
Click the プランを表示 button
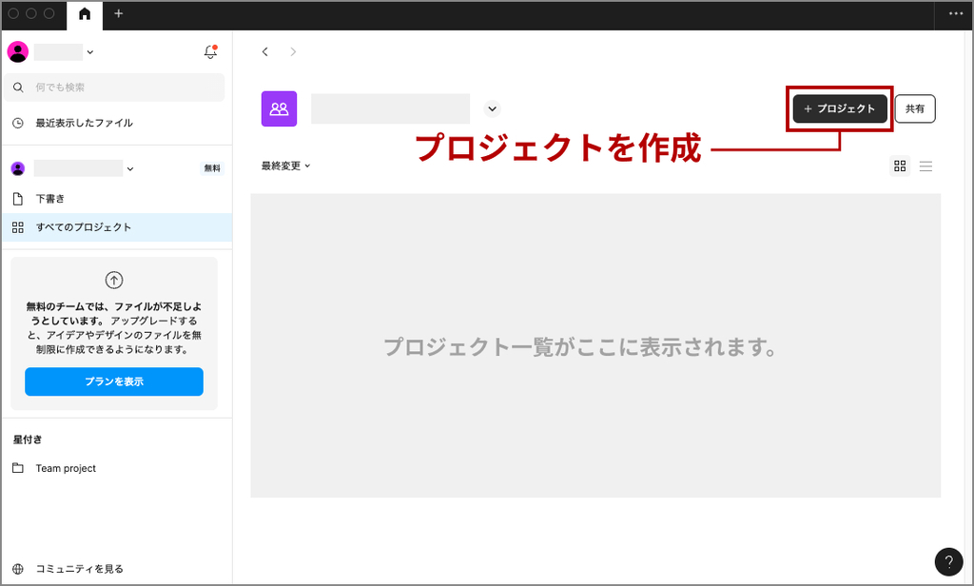pyautogui.click(x=114, y=381)
